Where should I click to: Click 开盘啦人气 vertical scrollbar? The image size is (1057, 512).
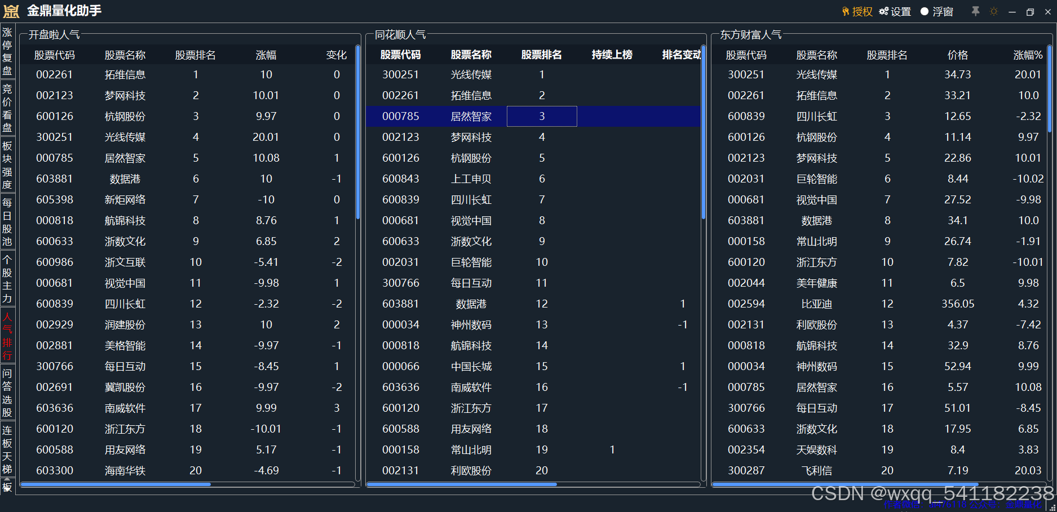coord(358,132)
